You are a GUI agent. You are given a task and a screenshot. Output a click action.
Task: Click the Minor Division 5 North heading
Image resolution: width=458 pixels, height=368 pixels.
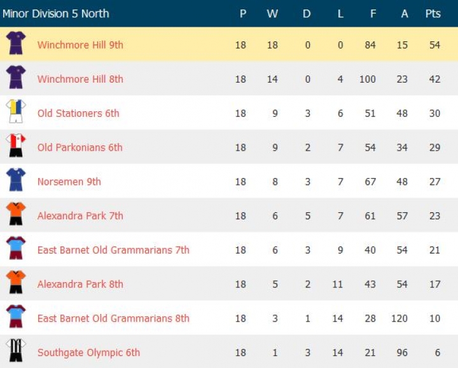coord(56,13)
